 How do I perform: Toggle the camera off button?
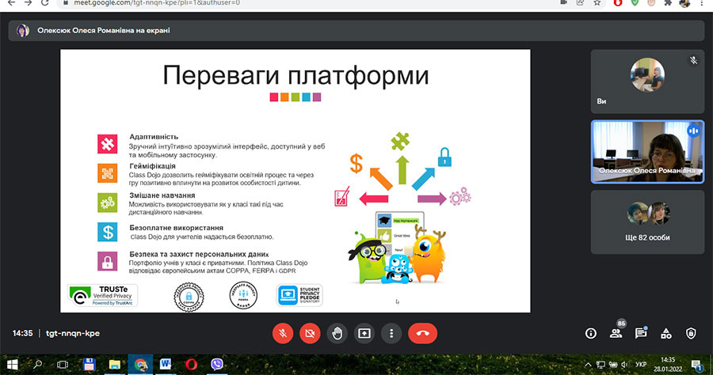point(310,333)
